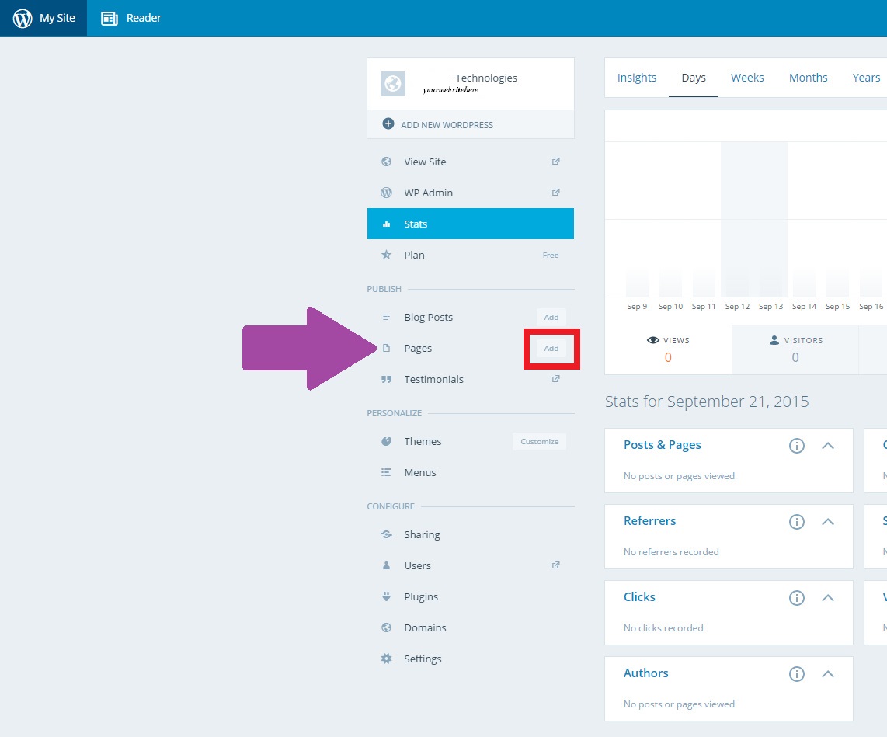Click the Settings gear icon
The image size is (887, 737).
pyautogui.click(x=386, y=659)
